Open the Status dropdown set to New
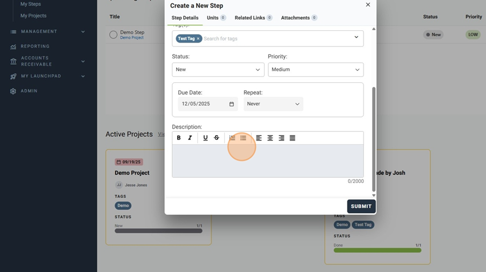This screenshot has width=486, height=272. tap(218, 70)
